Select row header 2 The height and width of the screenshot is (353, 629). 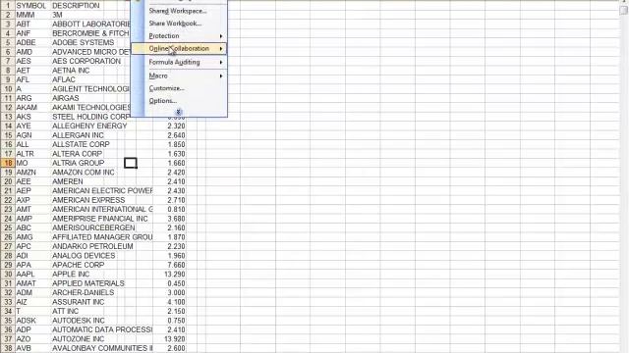[x=7, y=15]
